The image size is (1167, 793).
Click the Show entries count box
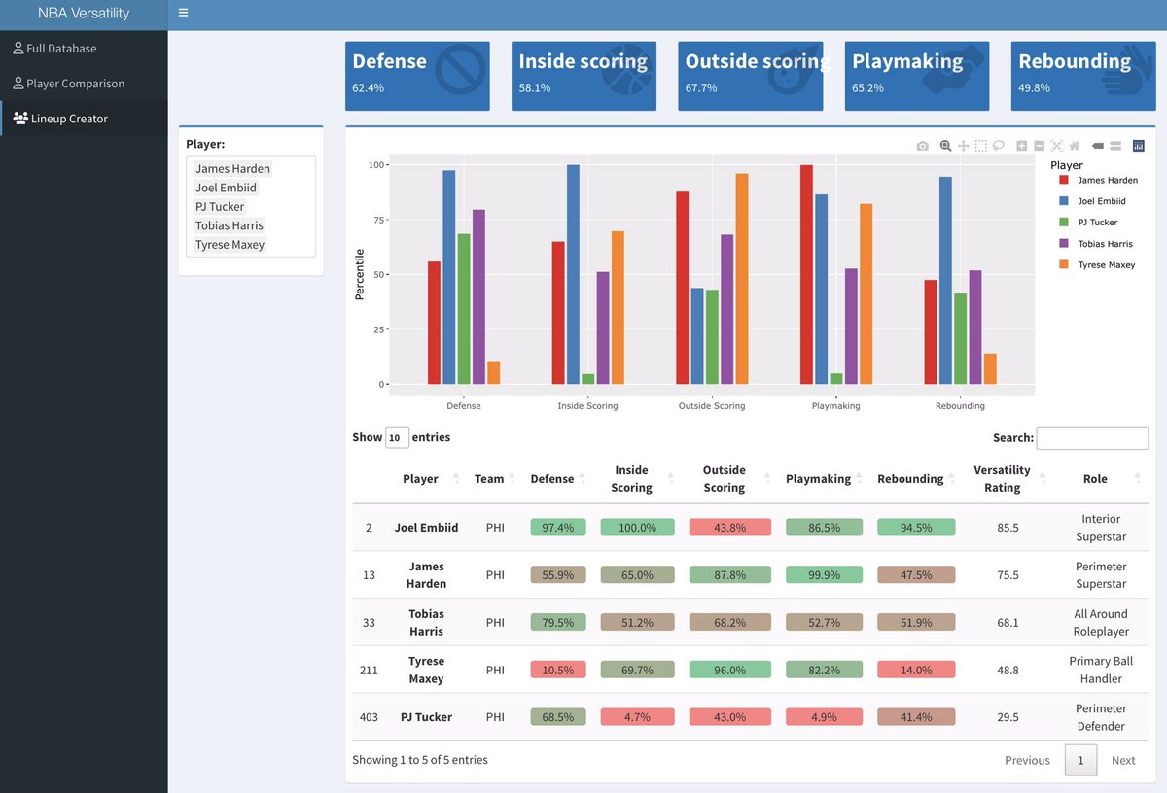(x=397, y=437)
